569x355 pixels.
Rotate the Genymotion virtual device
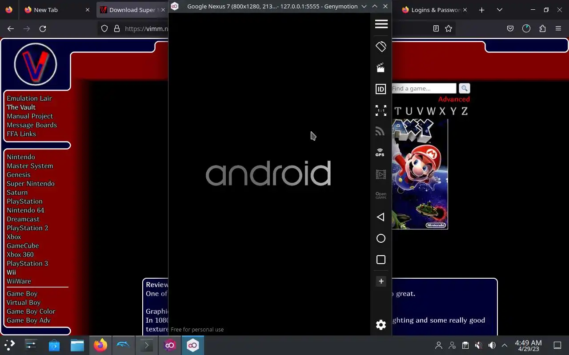click(x=381, y=47)
